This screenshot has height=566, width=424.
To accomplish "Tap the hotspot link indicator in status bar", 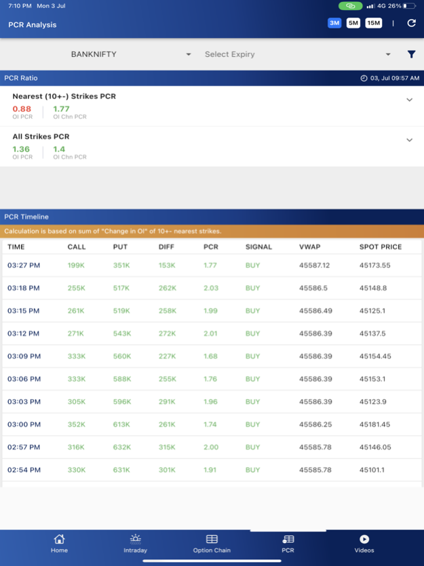I will point(350,6).
